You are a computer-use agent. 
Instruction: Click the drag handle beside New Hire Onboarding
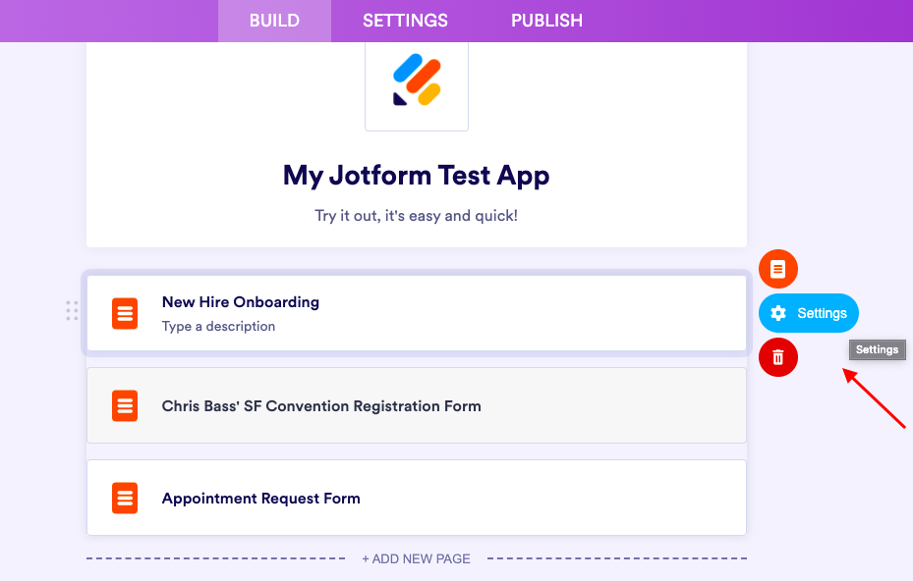[x=72, y=311]
